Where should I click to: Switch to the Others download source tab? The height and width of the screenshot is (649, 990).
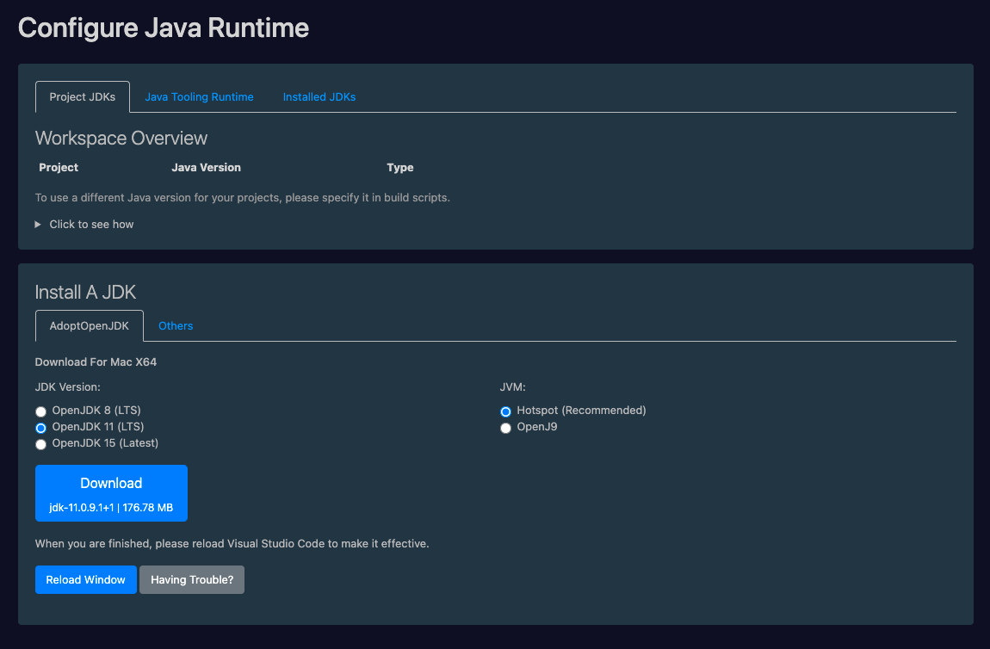click(x=176, y=325)
